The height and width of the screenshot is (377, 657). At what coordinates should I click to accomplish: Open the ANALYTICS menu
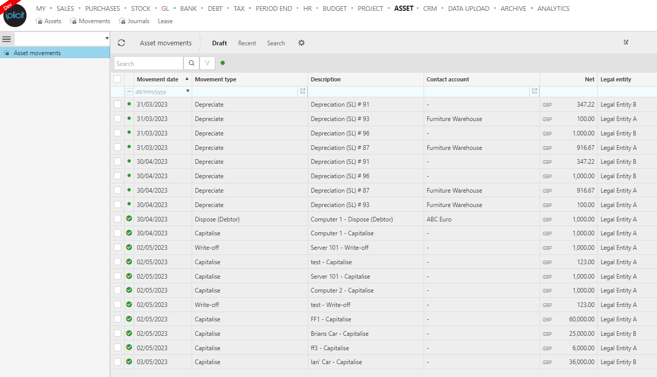click(x=553, y=8)
